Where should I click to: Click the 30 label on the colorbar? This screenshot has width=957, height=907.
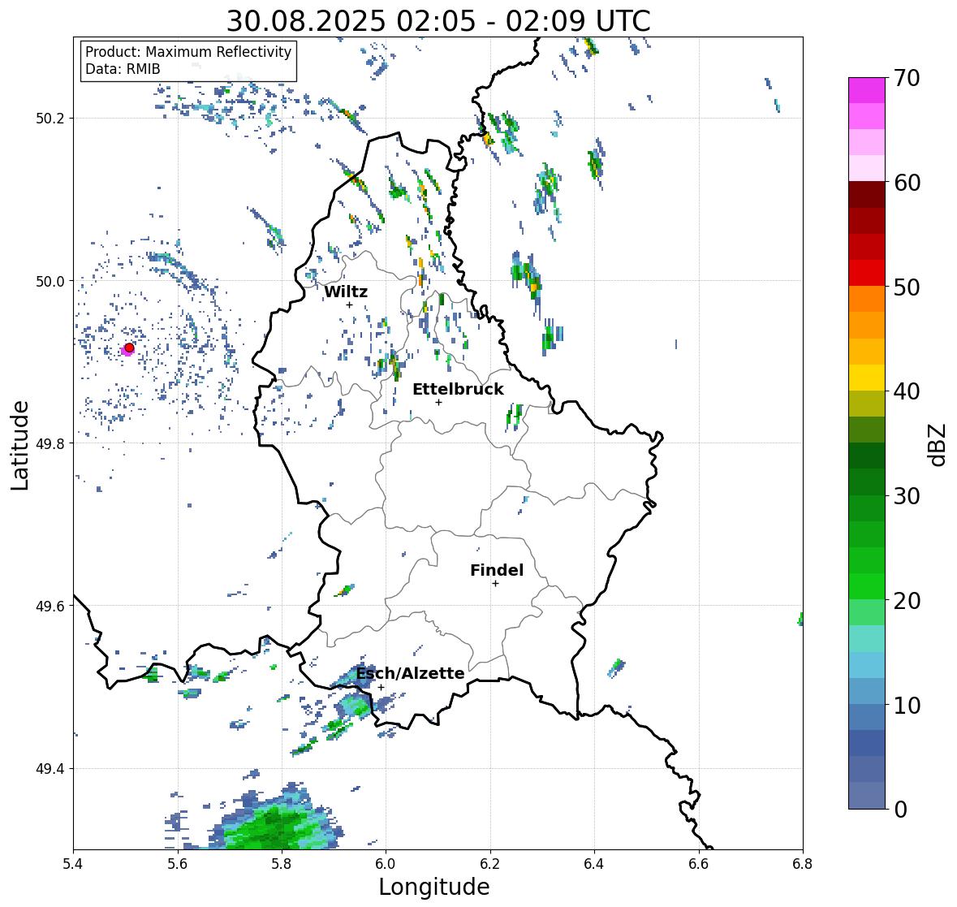coord(907,495)
